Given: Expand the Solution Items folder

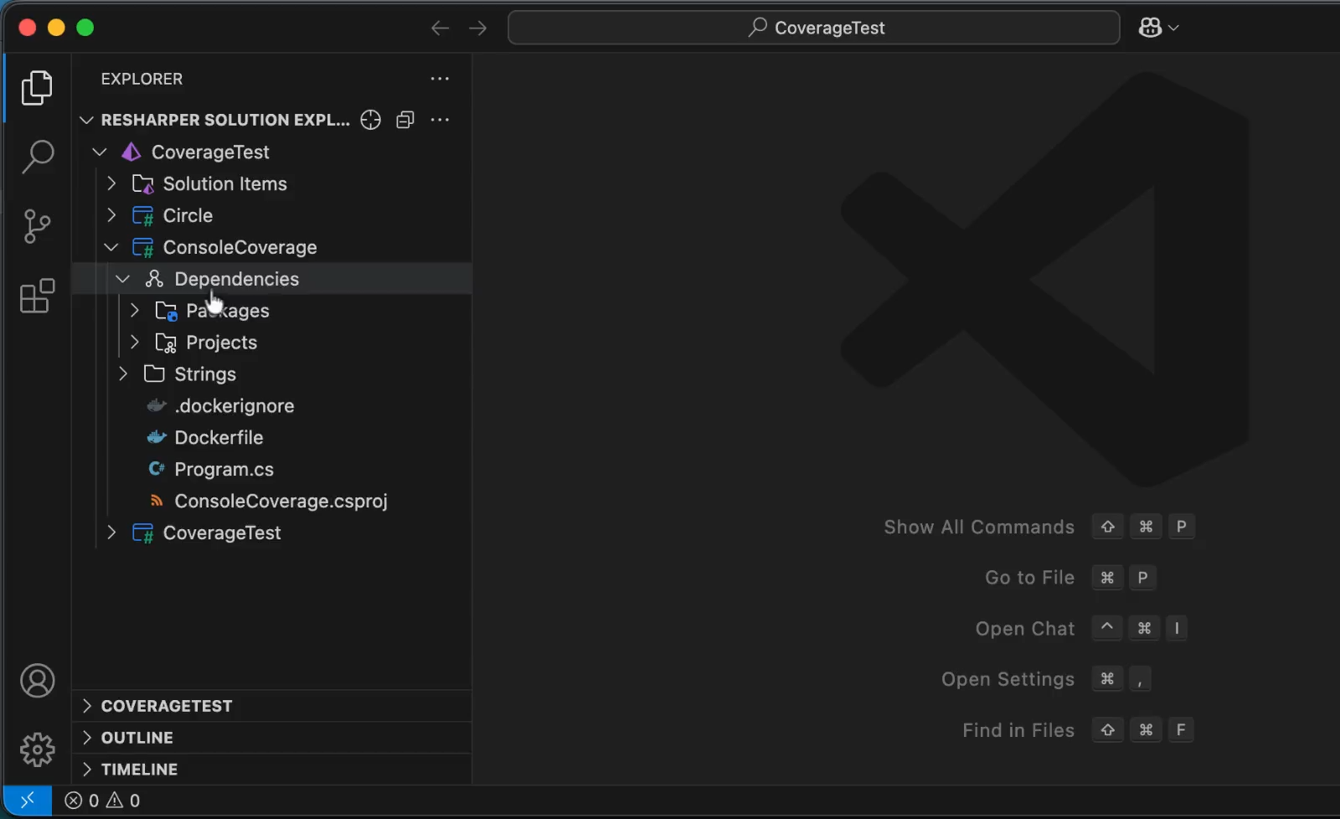Looking at the screenshot, I should coord(111,183).
